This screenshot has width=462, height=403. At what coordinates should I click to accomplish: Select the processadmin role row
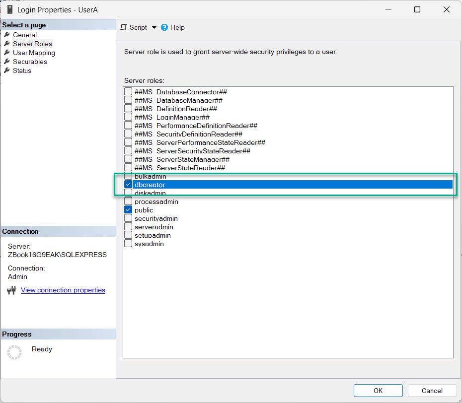(156, 201)
